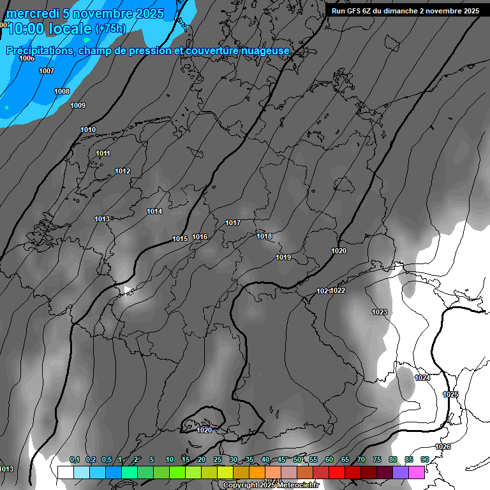Select the dusty pink swatch between 45 and 50

click(x=289, y=472)
